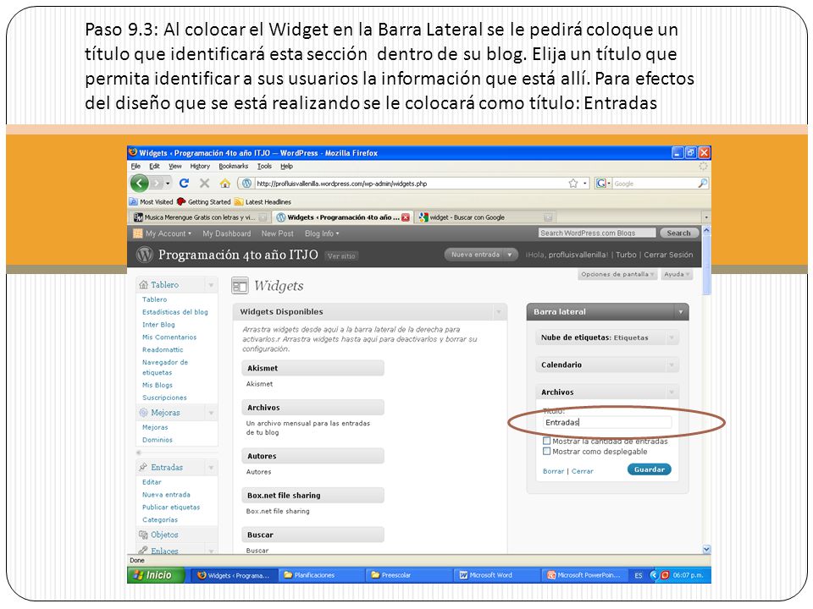Click the Windows Inicio start button

pos(155,575)
